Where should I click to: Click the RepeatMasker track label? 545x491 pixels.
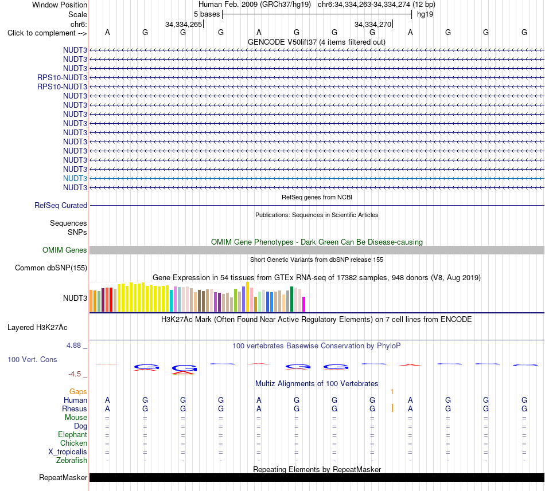[63, 478]
